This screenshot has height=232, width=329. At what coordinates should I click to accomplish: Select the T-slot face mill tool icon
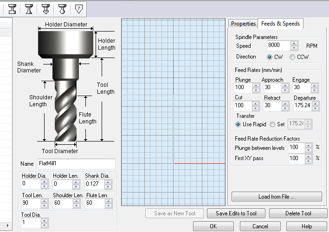coord(12,9)
